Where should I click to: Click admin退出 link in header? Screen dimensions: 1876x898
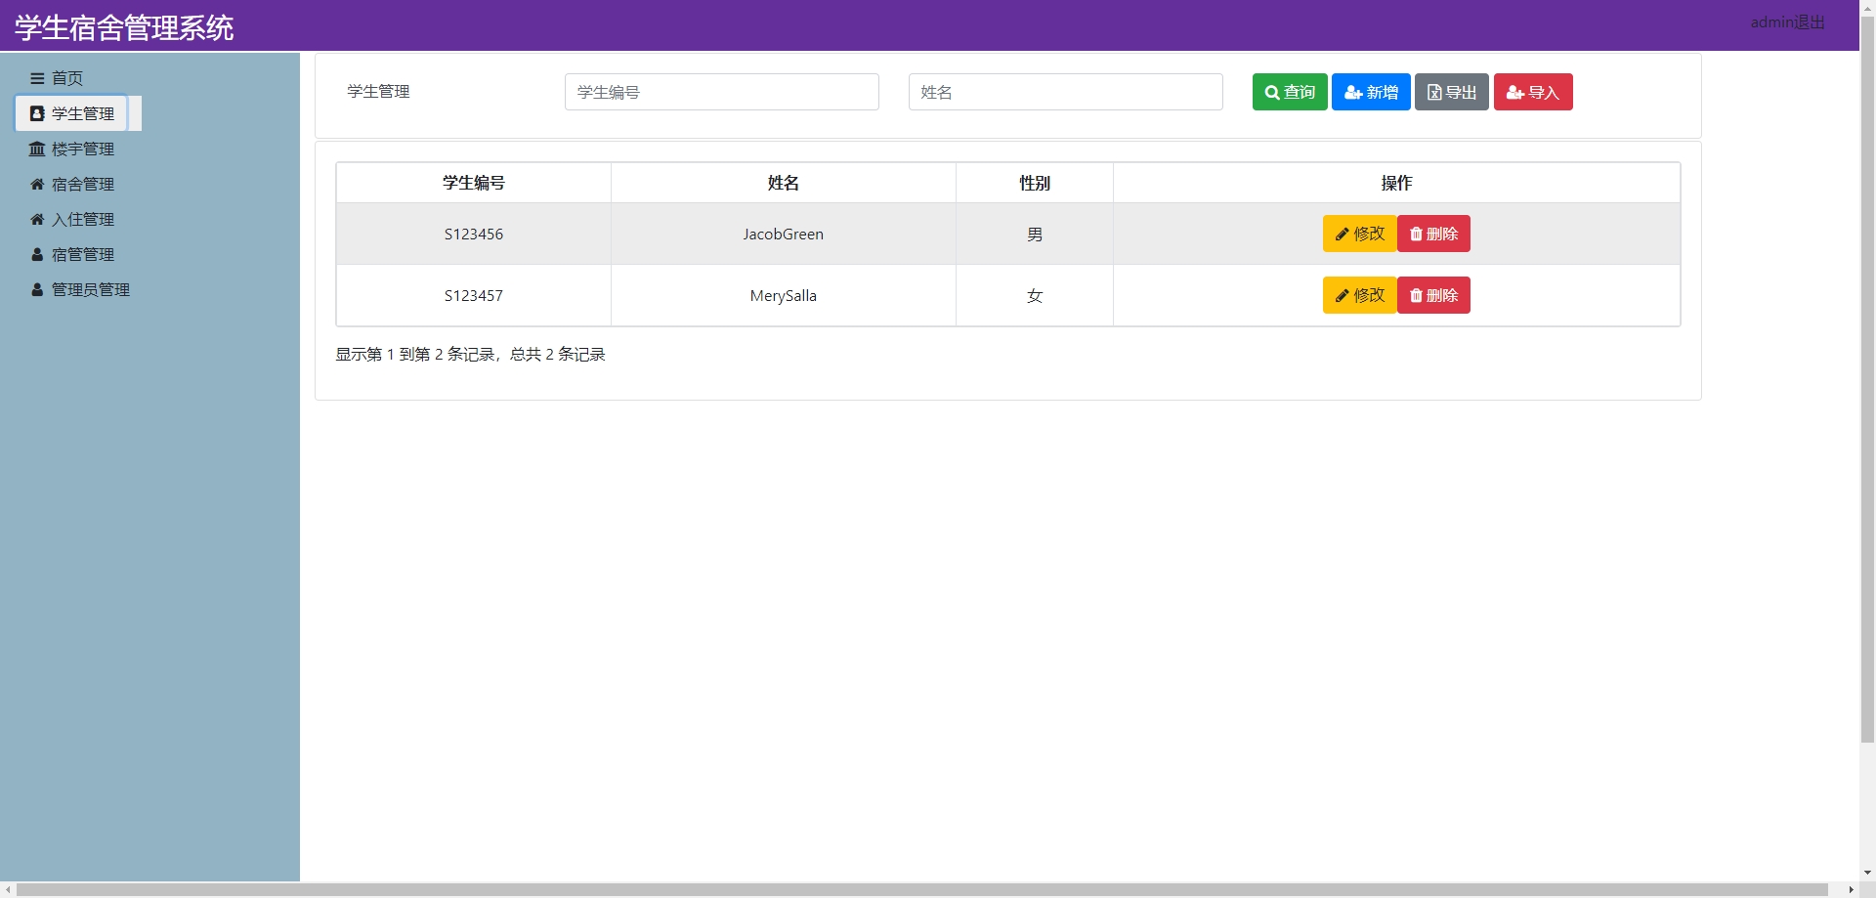(1787, 21)
